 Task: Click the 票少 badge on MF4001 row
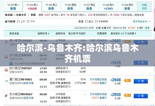click(127, 81)
